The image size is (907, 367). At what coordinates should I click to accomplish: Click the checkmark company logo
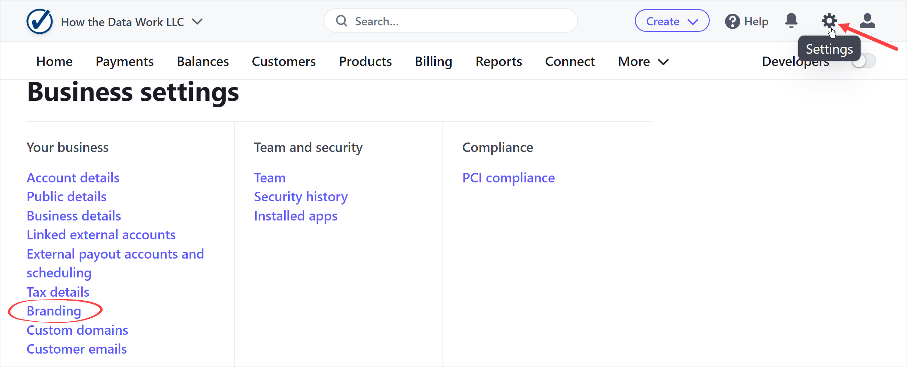pos(40,21)
